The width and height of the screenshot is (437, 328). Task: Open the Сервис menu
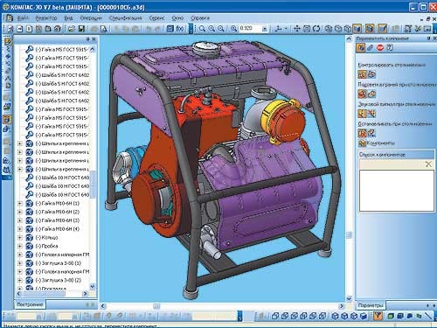(156, 18)
